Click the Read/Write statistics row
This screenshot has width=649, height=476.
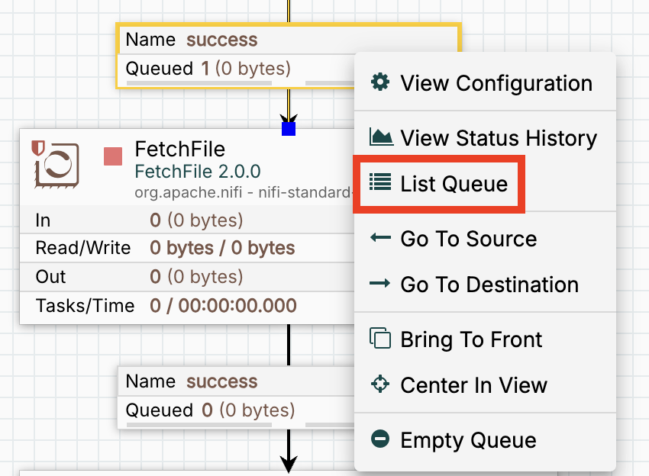pyautogui.click(x=183, y=248)
